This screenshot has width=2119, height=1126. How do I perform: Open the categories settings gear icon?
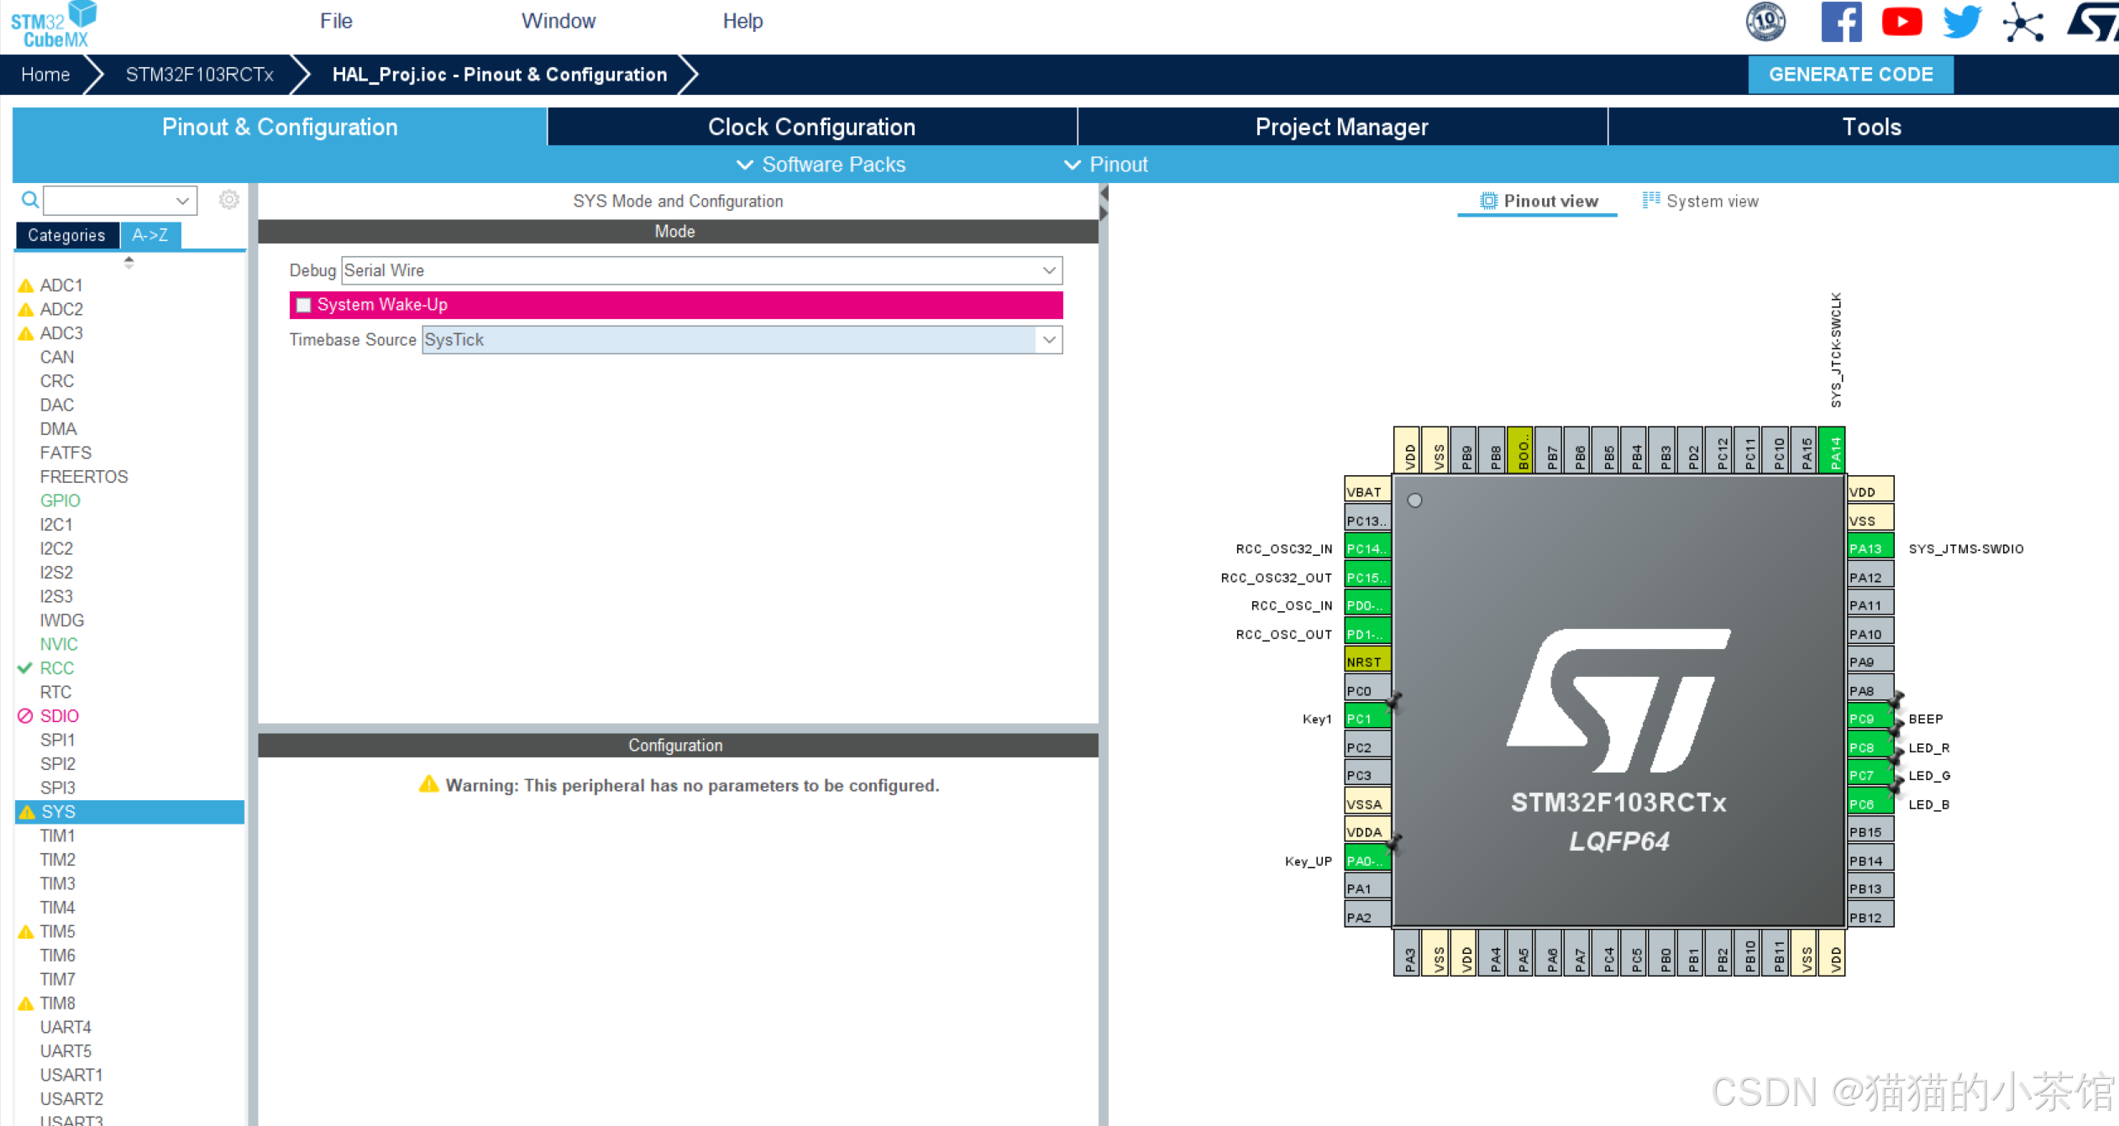pyautogui.click(x=228, y=200)
